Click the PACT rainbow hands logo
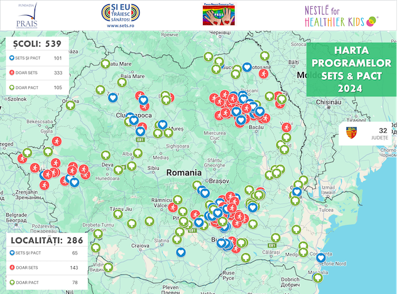This screenshot has width=402, height=294. [x=219, y=14]
